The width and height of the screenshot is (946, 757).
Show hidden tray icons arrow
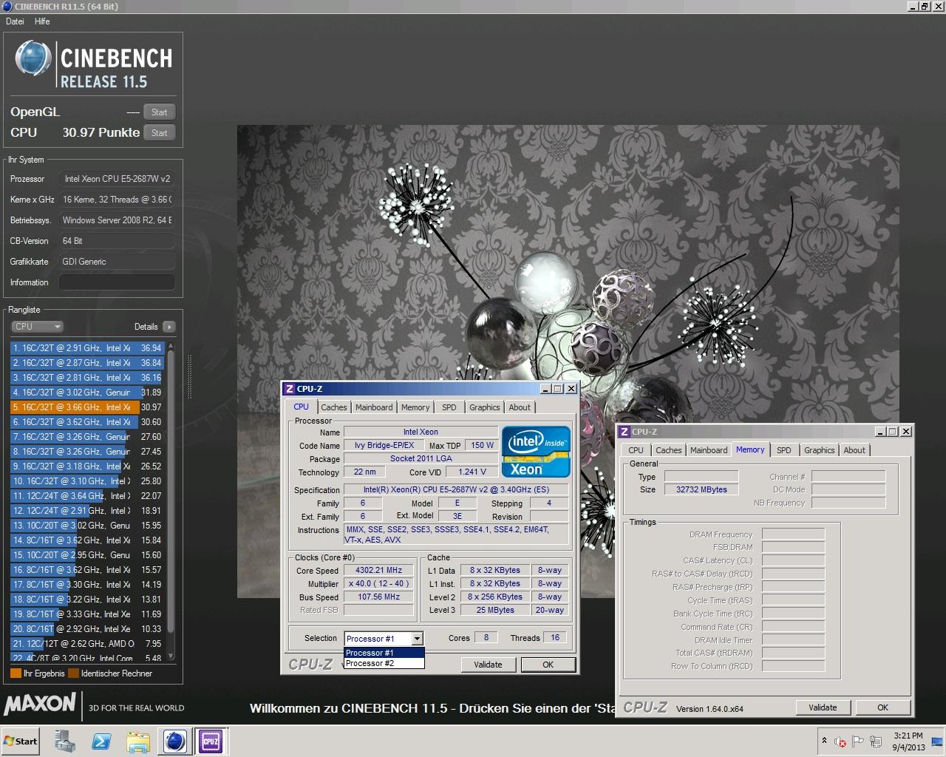pos(824,741)
